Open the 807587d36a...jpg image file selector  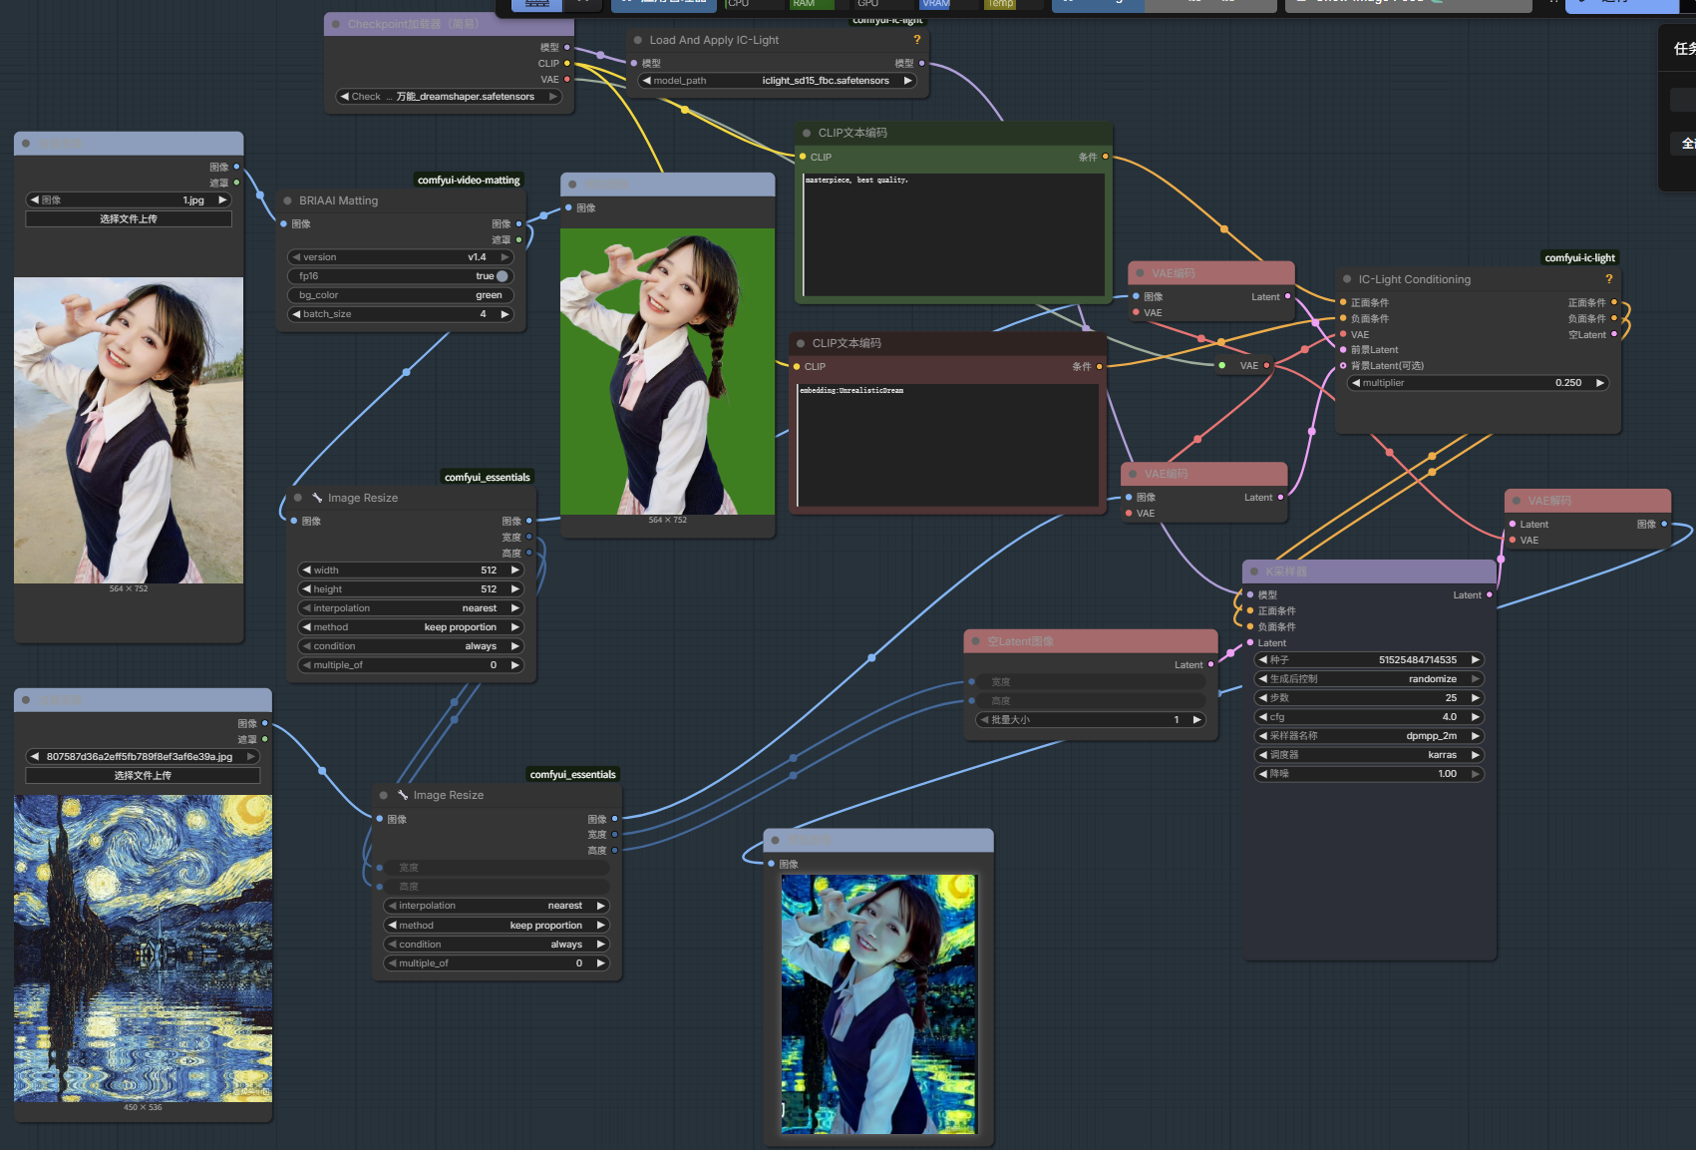tap(143, 757)
